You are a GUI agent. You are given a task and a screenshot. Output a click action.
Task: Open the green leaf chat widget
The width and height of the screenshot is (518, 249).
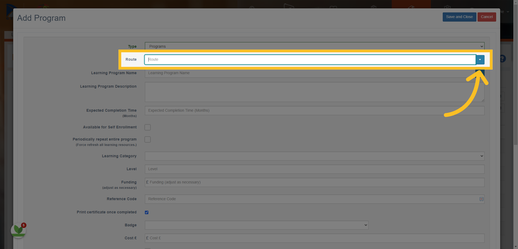18,230
